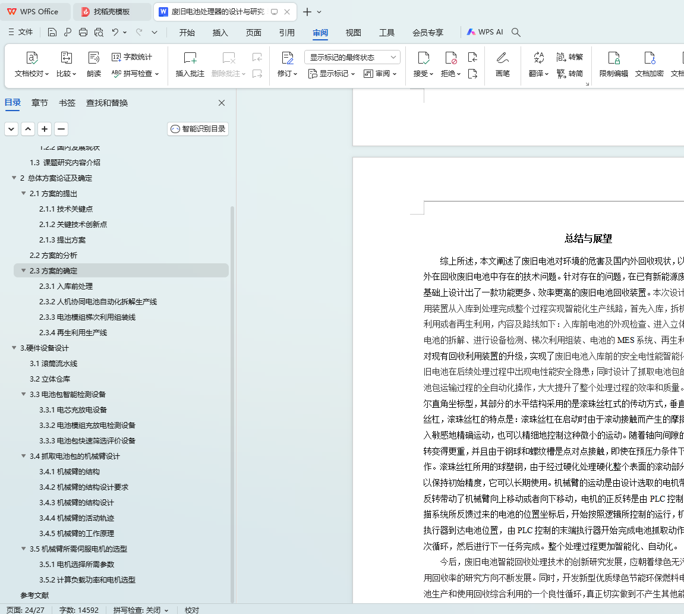Click 字数统计 word count
This screenshot has height=614, width=684.
point(132,57)
